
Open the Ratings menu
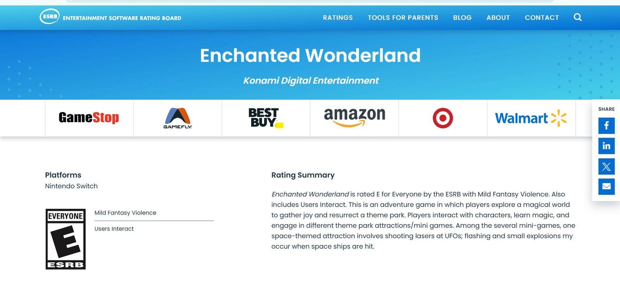(338, 17)
